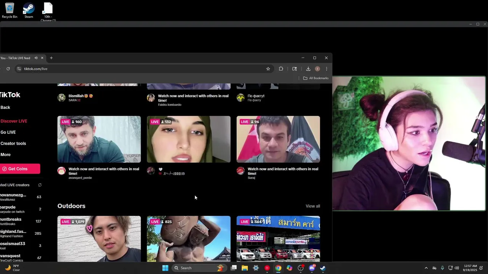Open Settings gear on taskbar

click(256, 268)
